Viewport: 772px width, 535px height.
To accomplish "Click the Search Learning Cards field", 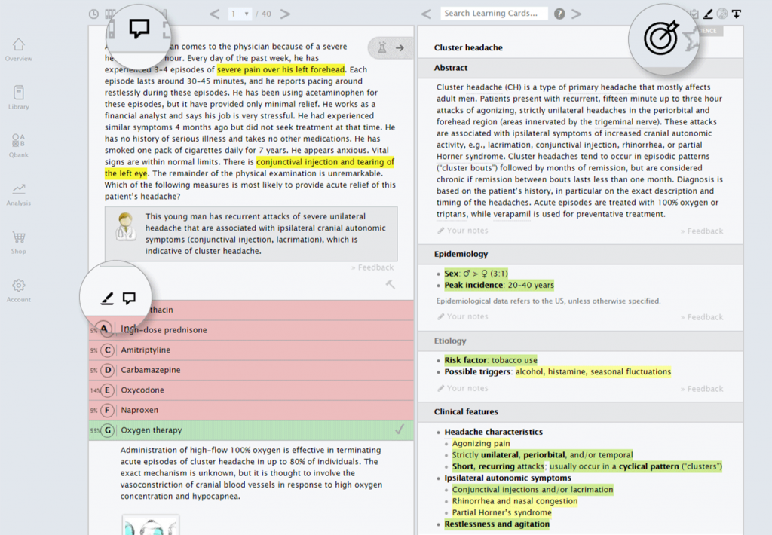I will [494, 14].
